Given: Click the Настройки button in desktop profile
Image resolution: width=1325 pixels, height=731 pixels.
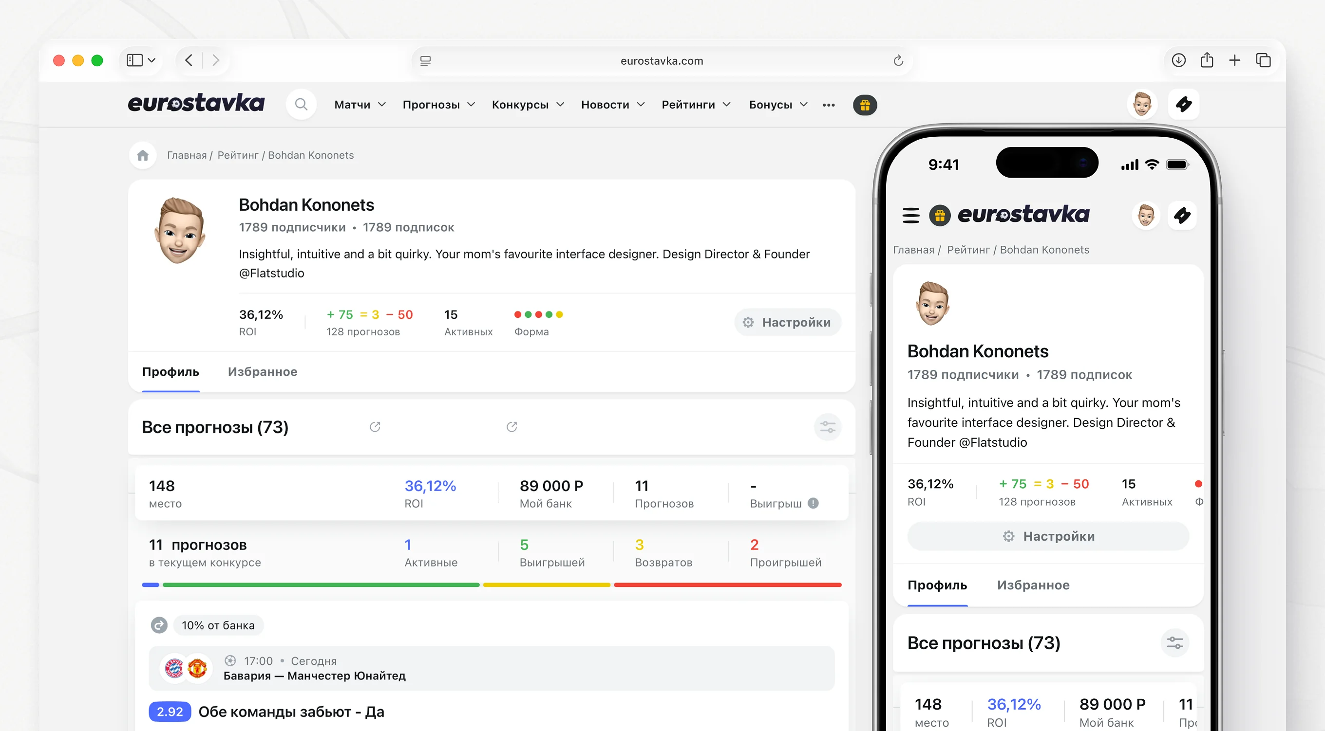Looking at the screenshot, I should click(x=787, y=322).
